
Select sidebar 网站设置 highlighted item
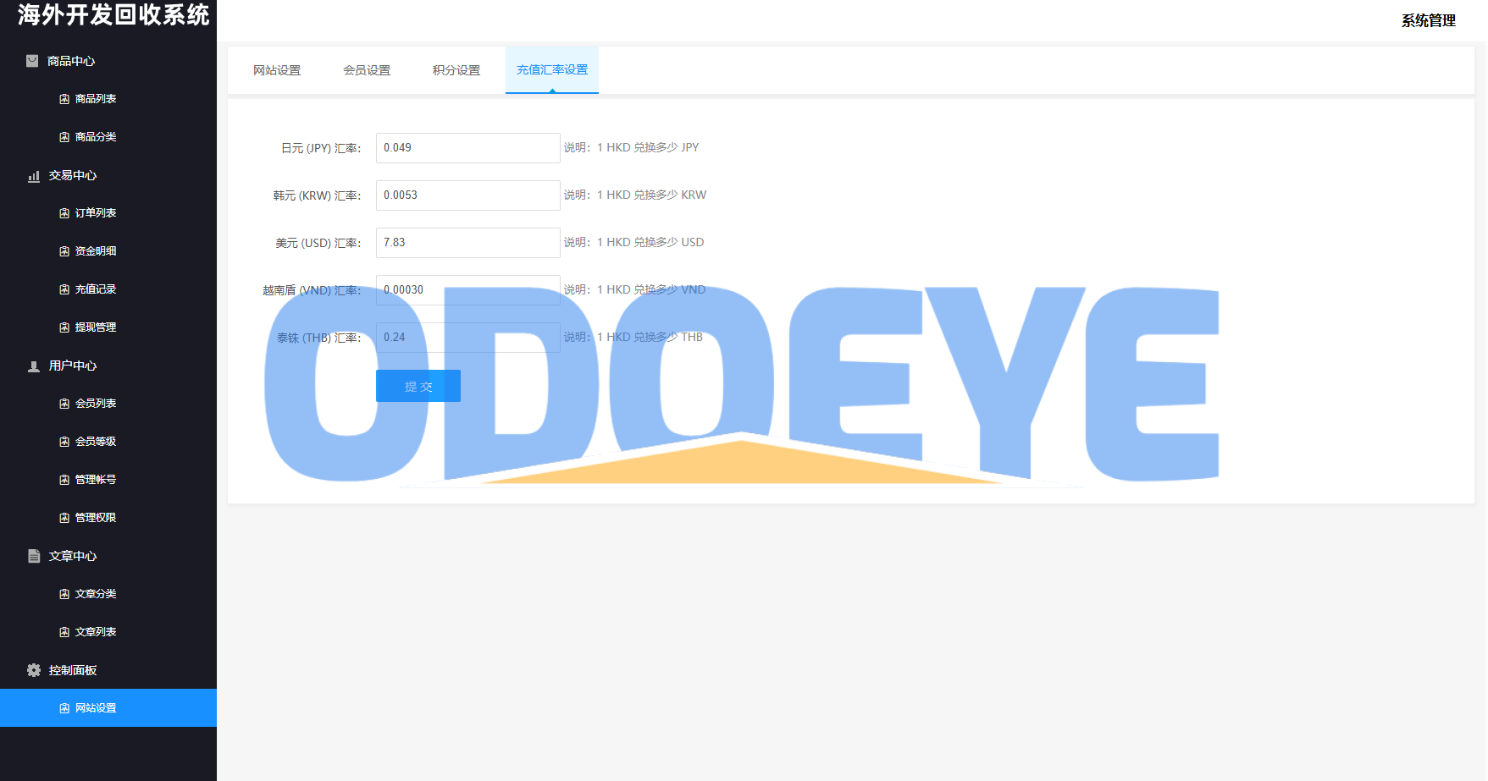[x=108, y=708]
